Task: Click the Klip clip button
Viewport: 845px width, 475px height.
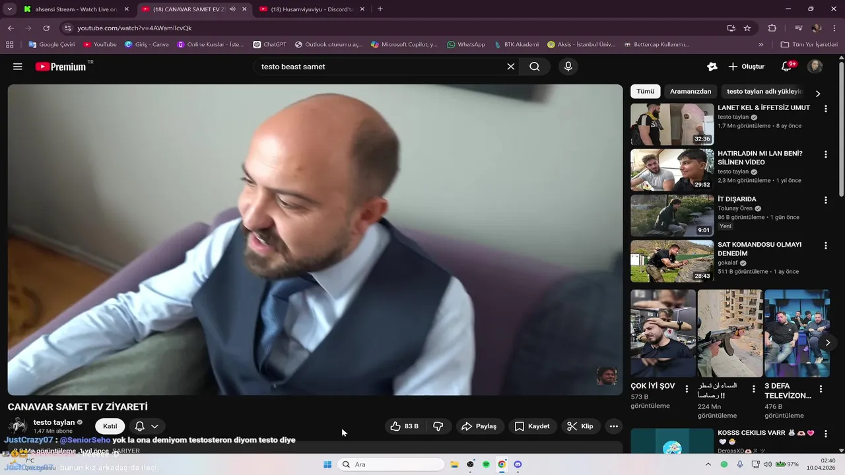Action: coord(580,426)
